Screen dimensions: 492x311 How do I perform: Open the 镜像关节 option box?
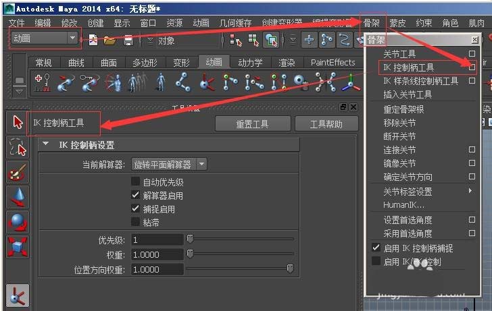tap(472, 163)
